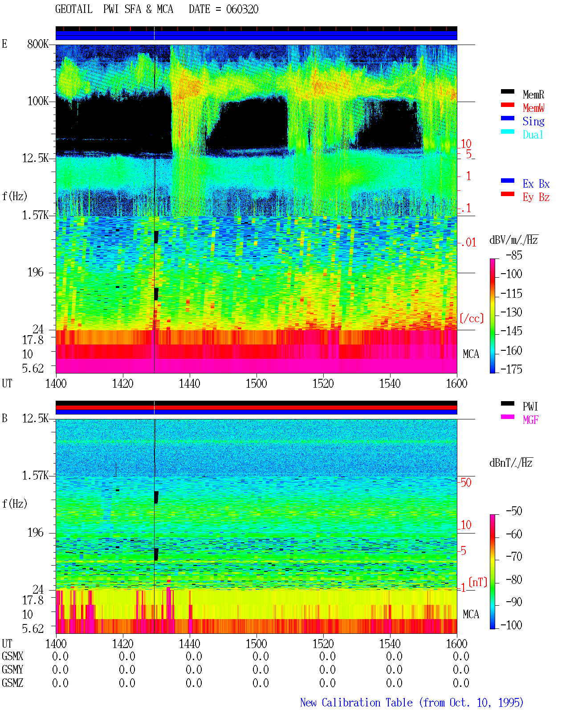Click the red stripe above the B spectrogram

tap(256, 408)
